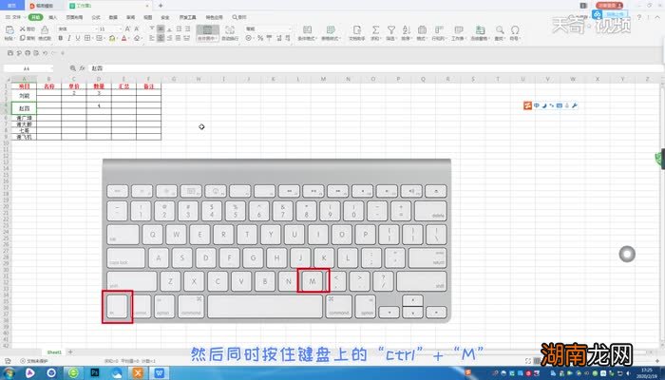Click the ribbon search (查找) box
Viewport: 665px width, 380px height.
tap(239, 17)
